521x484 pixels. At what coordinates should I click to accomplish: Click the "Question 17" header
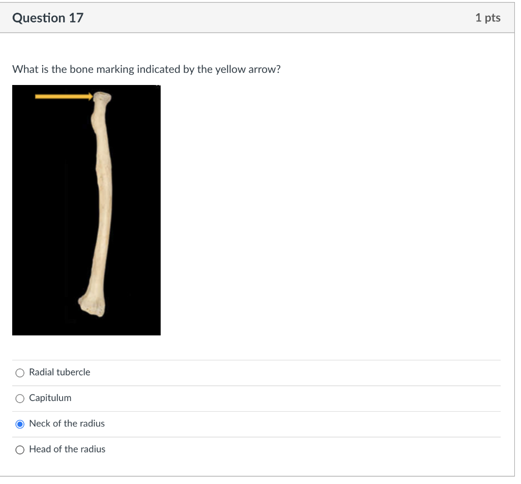[x=47, y=17]
